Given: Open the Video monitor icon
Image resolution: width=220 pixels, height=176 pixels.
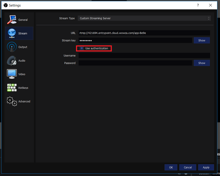Looking at the screenshot, I should point(12,74).
